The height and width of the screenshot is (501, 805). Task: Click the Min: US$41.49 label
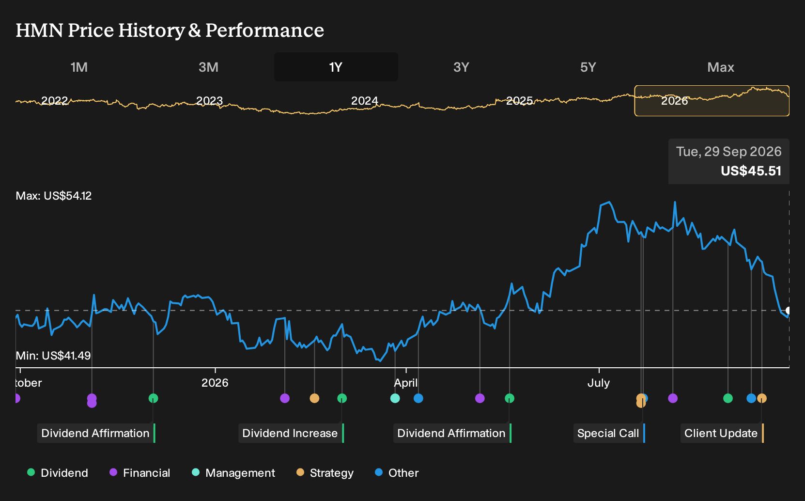point(53,356)
